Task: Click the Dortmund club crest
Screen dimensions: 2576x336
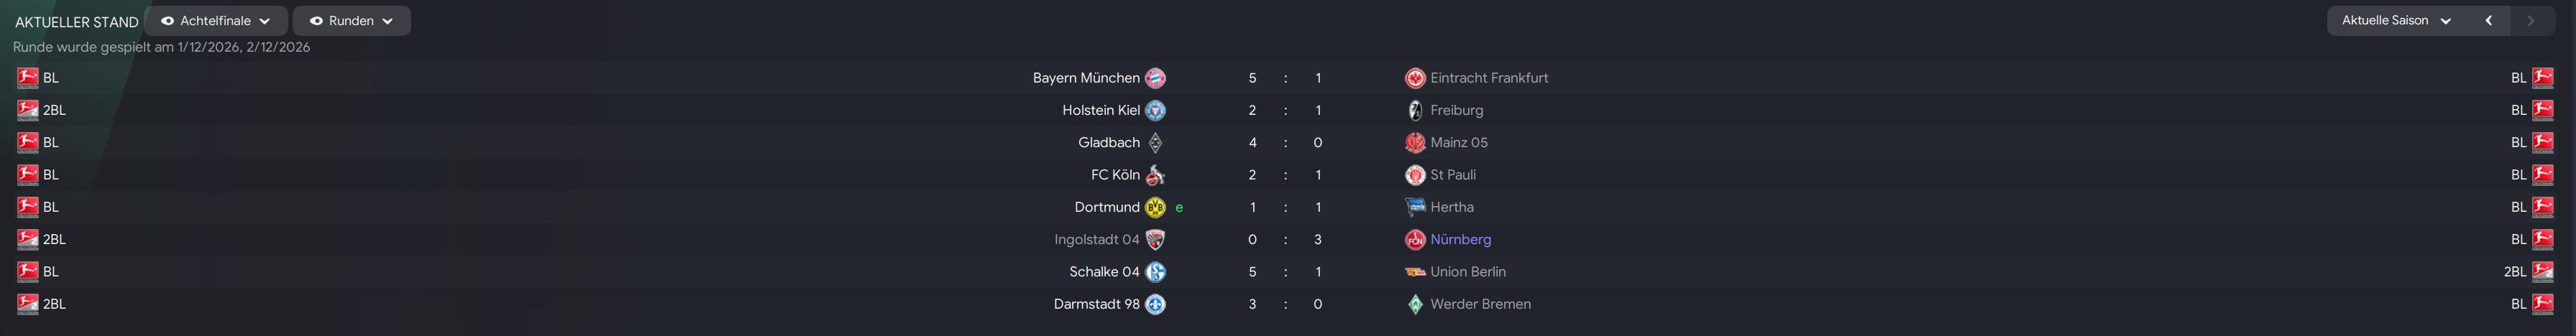Action: click(x=1155, y=207)
